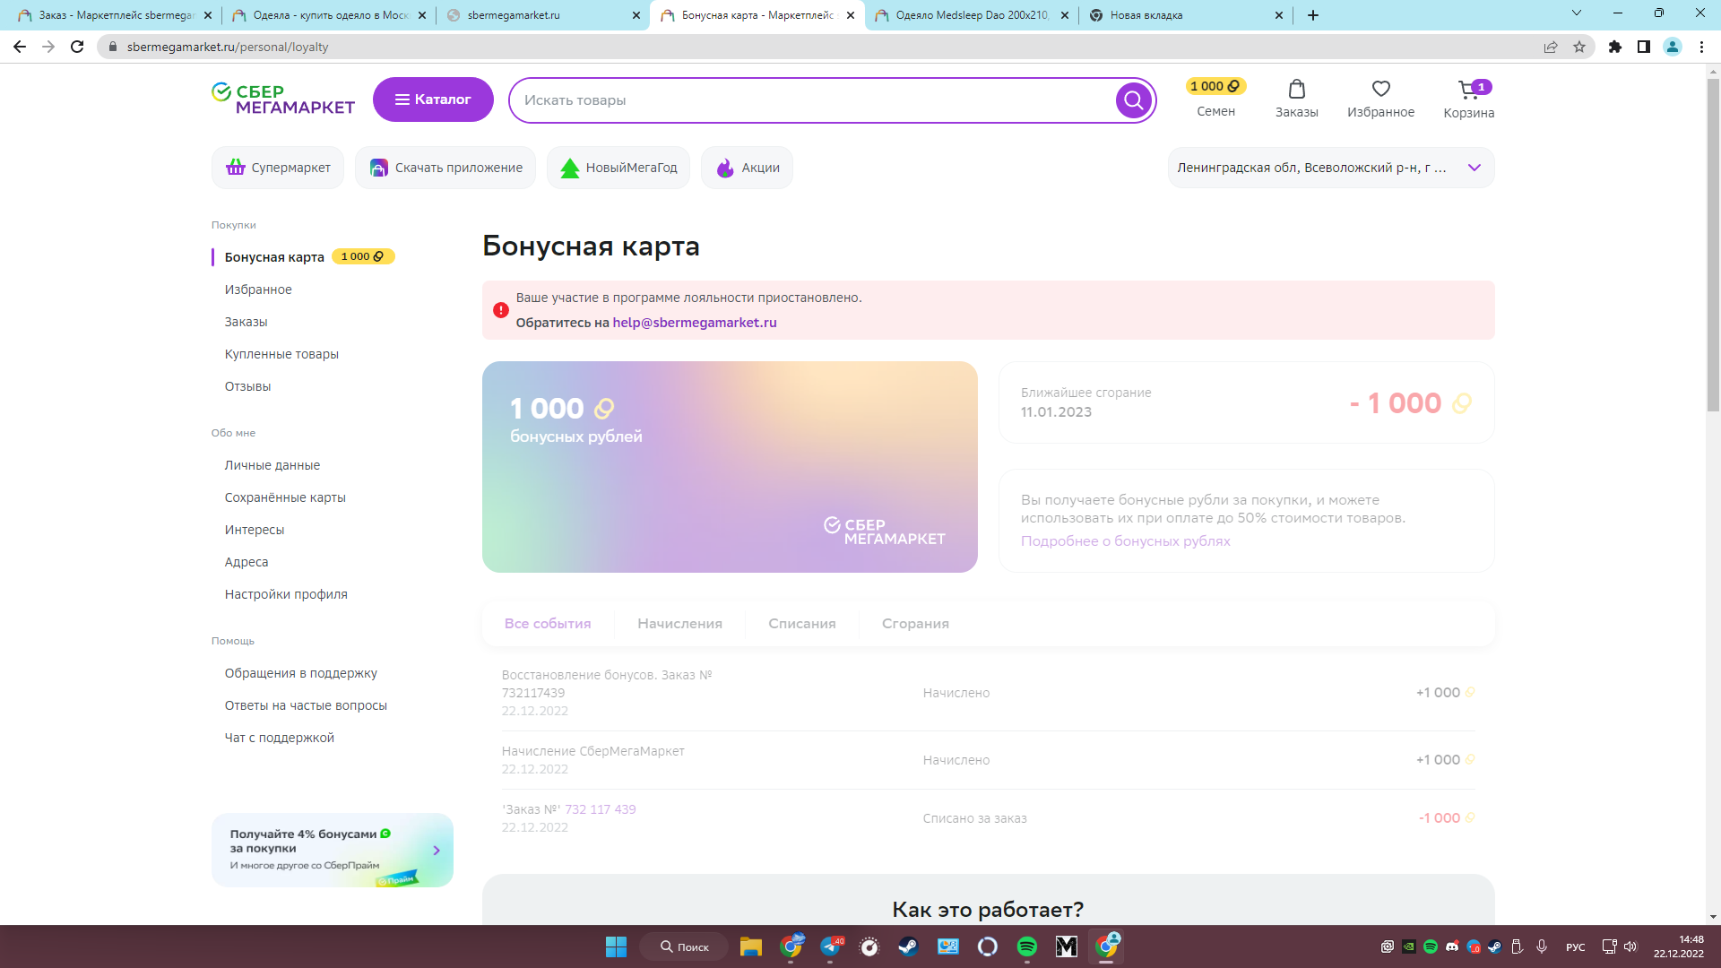1721x968 pixels.
Task: Open Интересы in the sidebar
Action: pyautogui.click(x=255, y=530)
